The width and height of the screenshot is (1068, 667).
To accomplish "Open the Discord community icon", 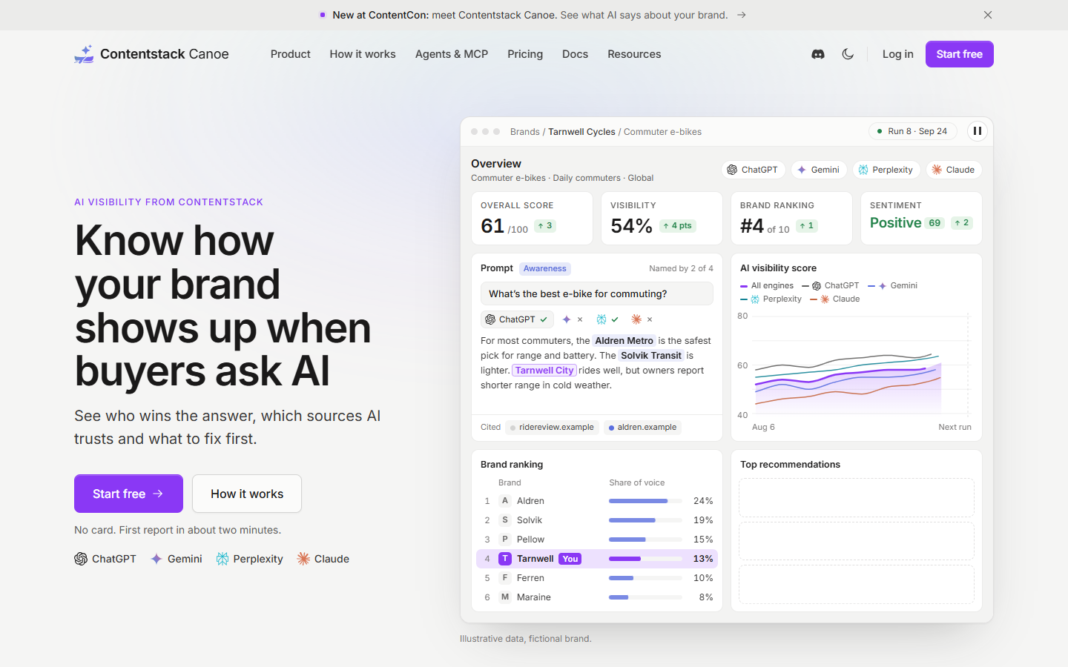I will (818, 54).
